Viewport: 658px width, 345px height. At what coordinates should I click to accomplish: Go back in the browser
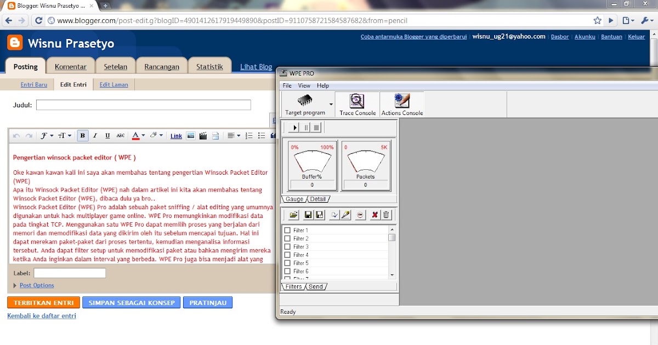click(x=8, y=21)
